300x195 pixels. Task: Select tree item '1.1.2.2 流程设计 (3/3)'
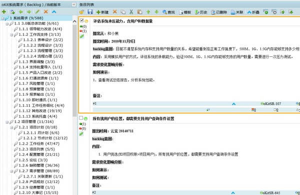click(43, 45)
